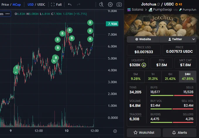Open the Pump.fun link
Viewport: 199px width, 138px height.
188,10
